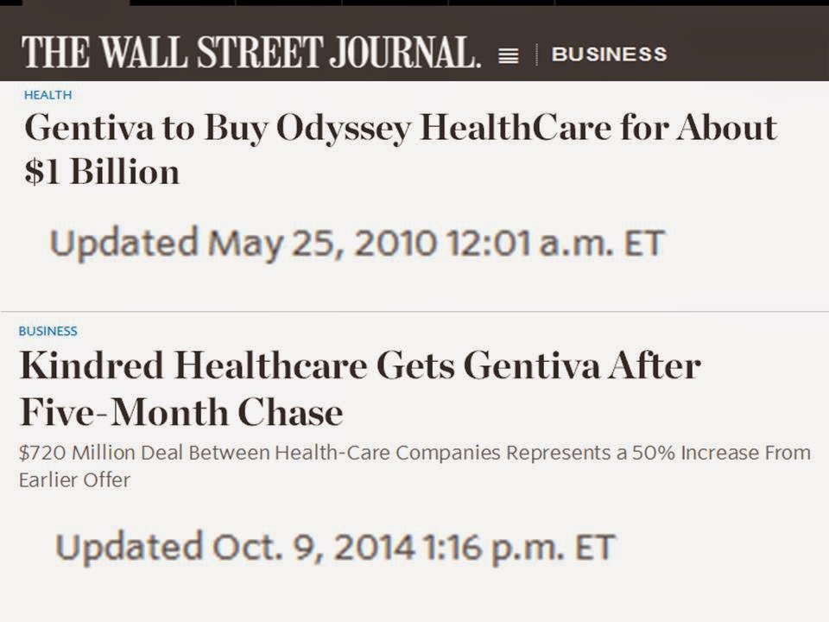Open the BUSINESS section in header
This screenshot has width=829, height=622.
pos(609,54)
